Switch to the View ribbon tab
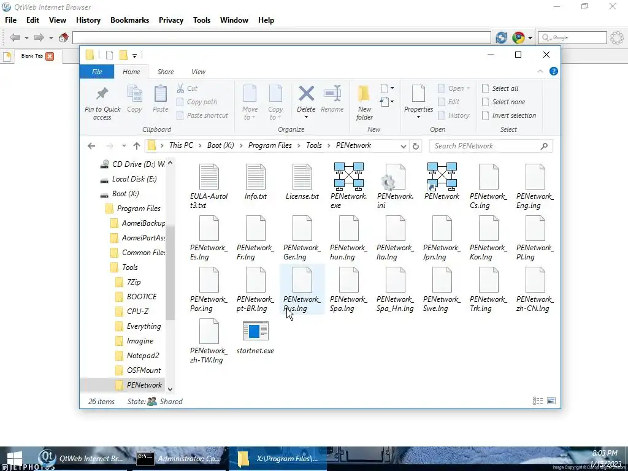This screenshot has width=628, height=471. click(198, 72)
